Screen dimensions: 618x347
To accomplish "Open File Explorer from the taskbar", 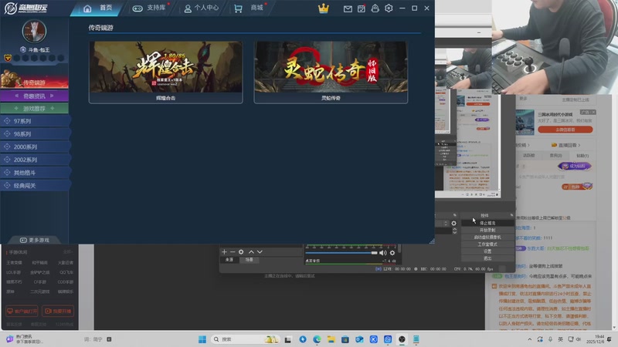I will coord(331,339).
